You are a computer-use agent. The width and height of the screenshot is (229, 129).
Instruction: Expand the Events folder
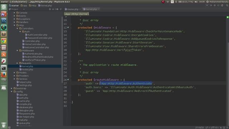14,16
